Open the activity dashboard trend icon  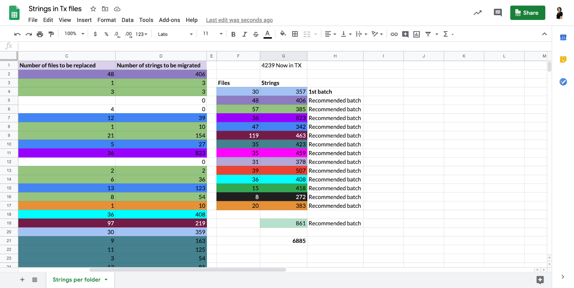click(478, 13)
